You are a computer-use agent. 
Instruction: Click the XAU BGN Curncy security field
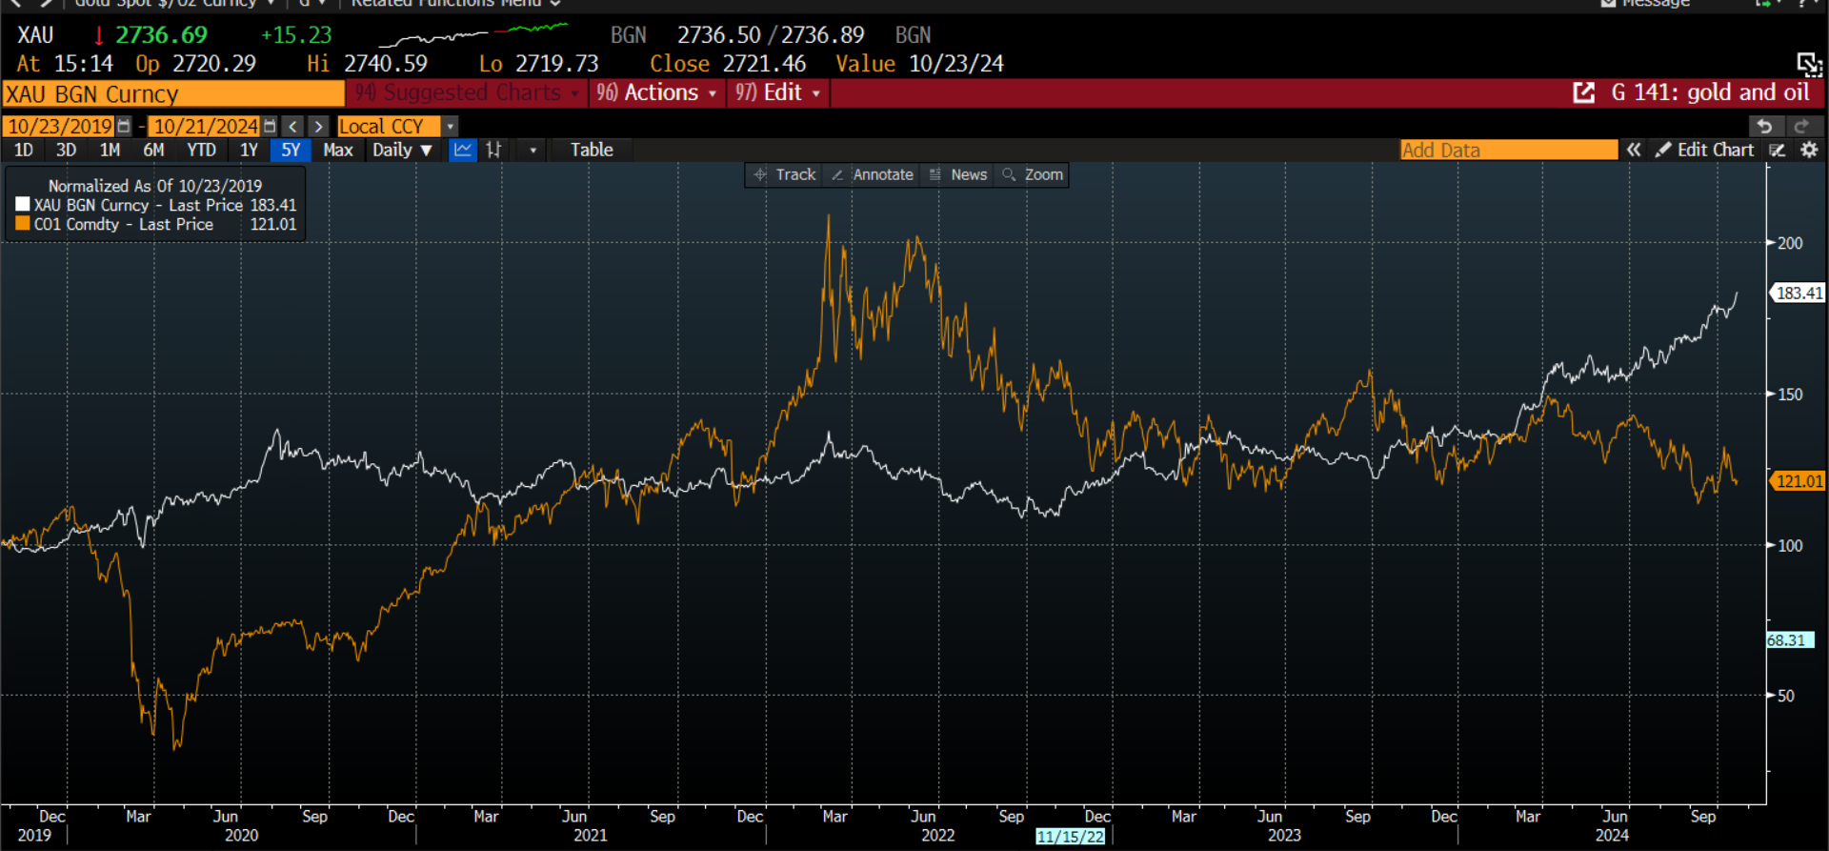pyautogui.click(x=173, y=93)
